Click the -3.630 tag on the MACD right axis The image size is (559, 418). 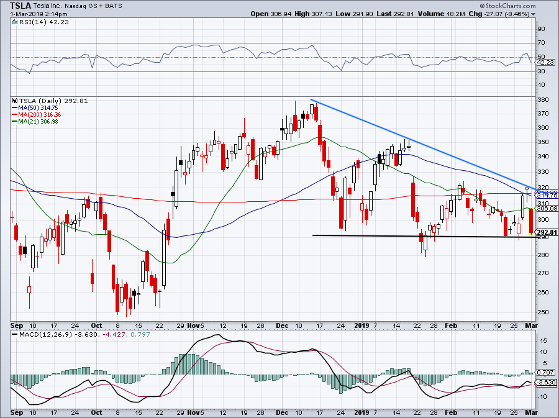546,383
